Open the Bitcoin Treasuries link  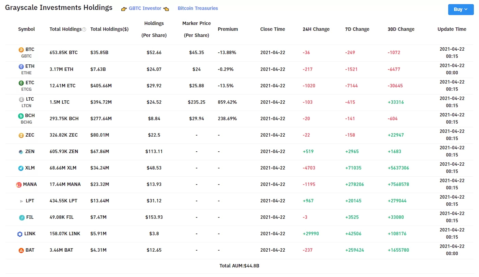tap(198, 8)
